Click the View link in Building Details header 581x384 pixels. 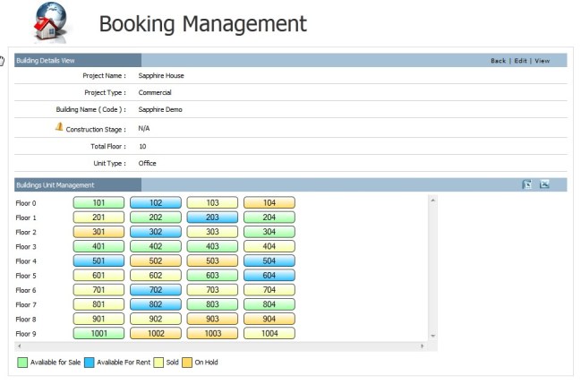(x=543, y=61)
